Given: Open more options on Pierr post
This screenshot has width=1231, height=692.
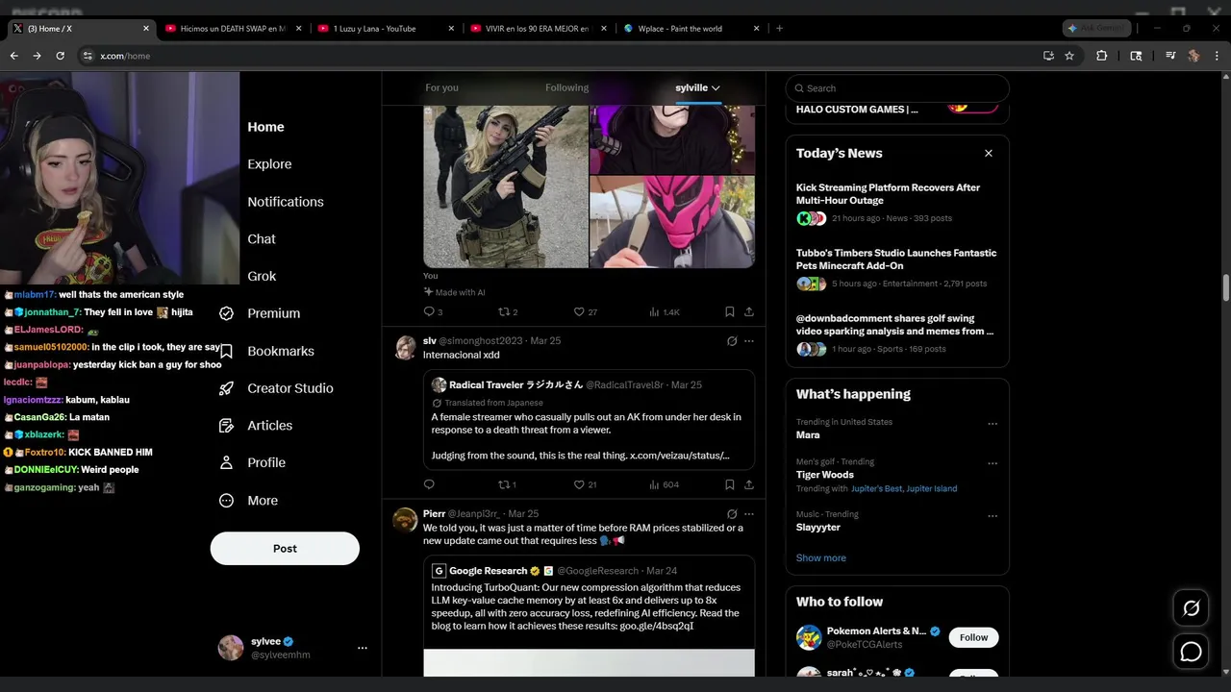Looking at the screenshot, I should [x=749, y=513].
